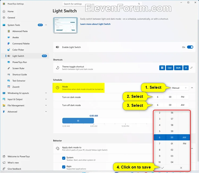Screen dimensions: 199x173
Task: Choose hour 7 in time picker
Action: pyautogui.click(x=159, y=144)
